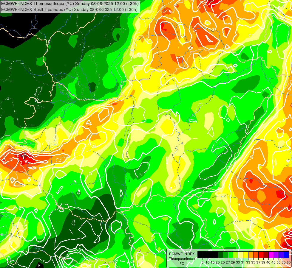Pick the indigo 50–55 legend swatch
Viewport: 292px width, 268px height.
pyautogui.click(x=281, y=255)
